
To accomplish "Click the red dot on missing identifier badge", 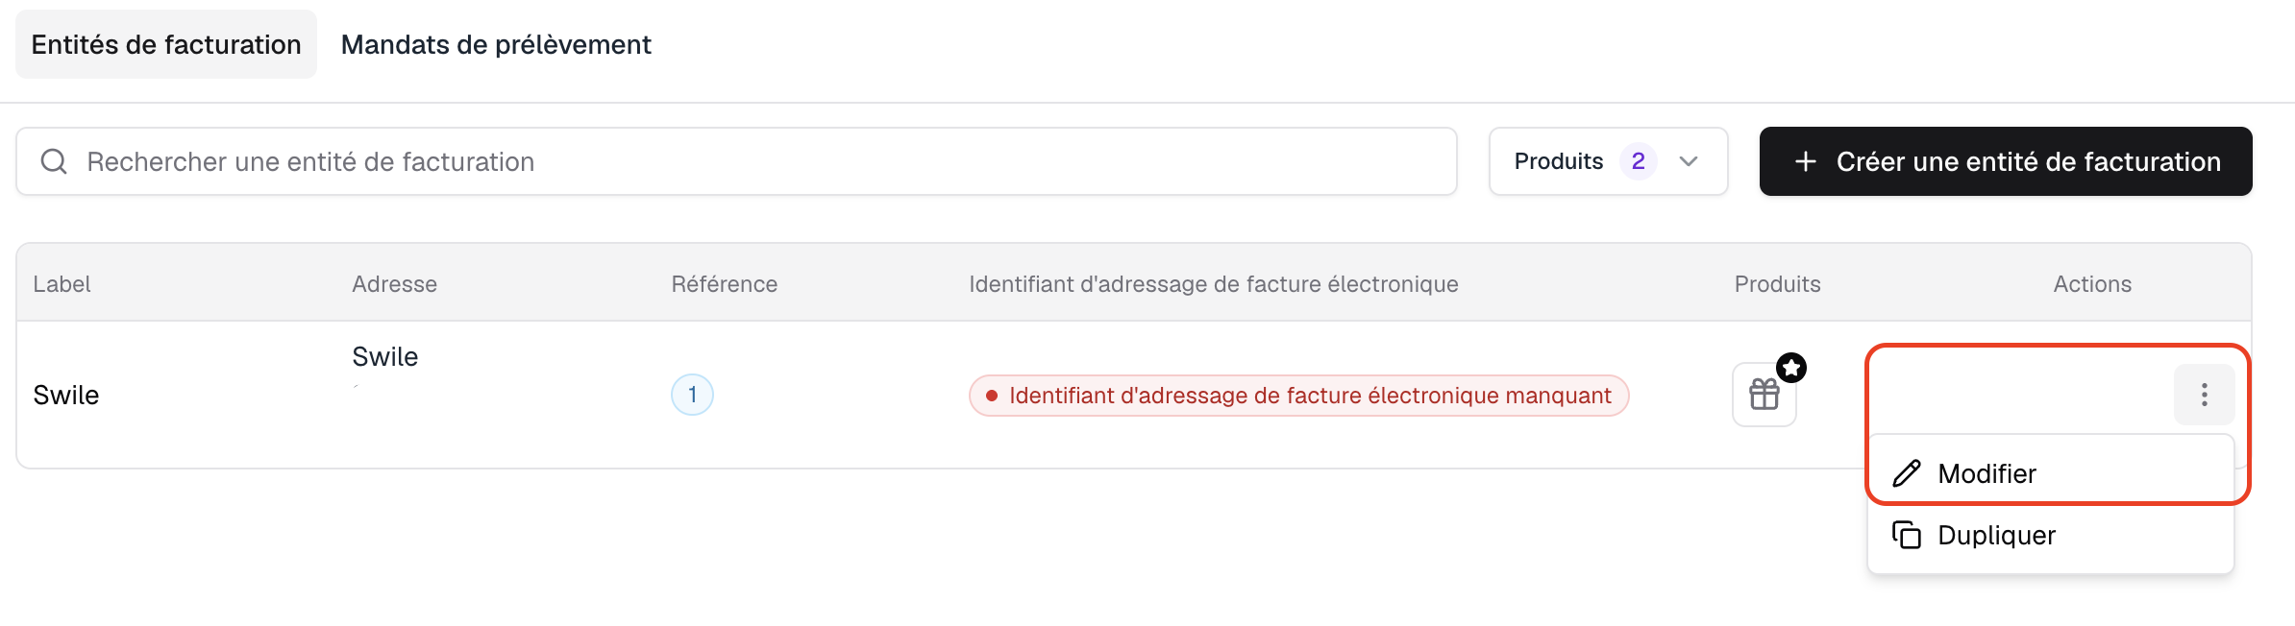I will [x=992, y=396].
